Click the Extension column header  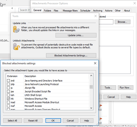tap(15, 76)
